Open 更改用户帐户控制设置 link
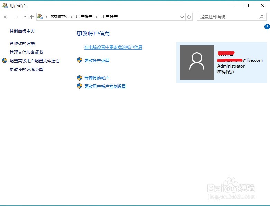 pyautogui.click(x=105, y=86)
